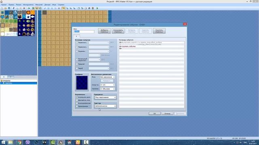Screen dimensions: 259x145
Task: Select the Delete Event command line
Action: pos(152,47)
